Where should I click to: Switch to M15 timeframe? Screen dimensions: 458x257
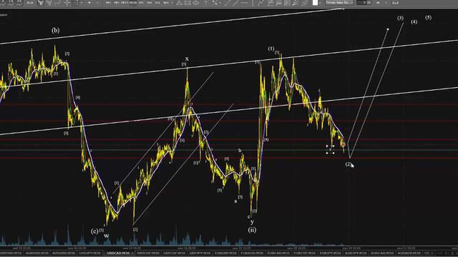tap(125, 3)
